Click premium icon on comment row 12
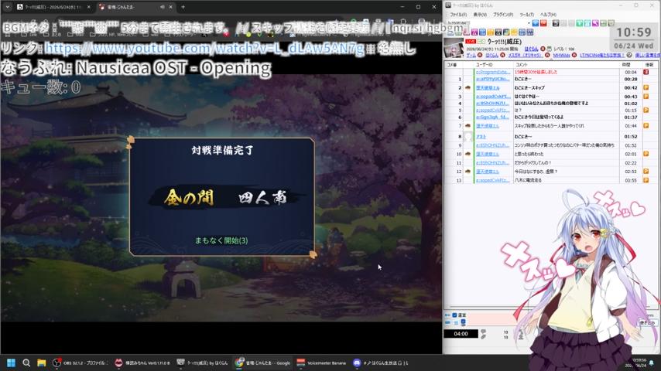 [x=646, y=172]
